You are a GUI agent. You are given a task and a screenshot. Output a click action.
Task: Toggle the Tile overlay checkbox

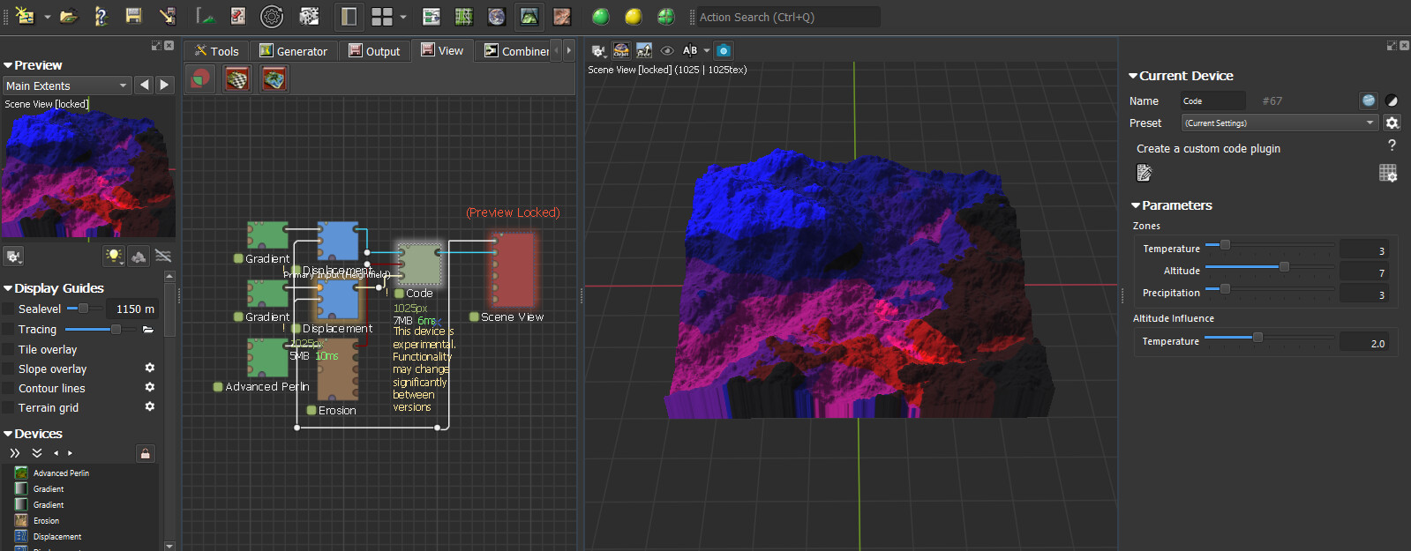pos(9,350)
